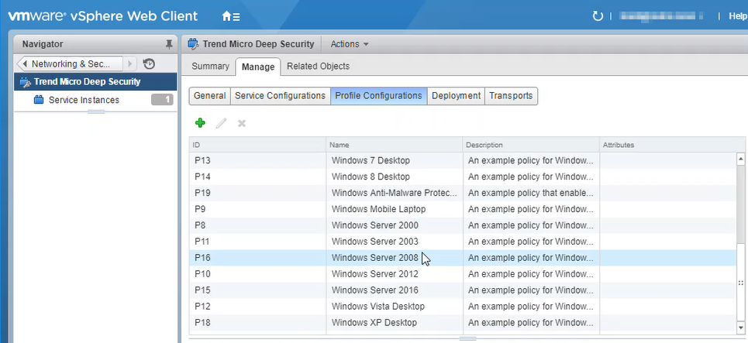Pin the Navigator panel

point(169,44)
